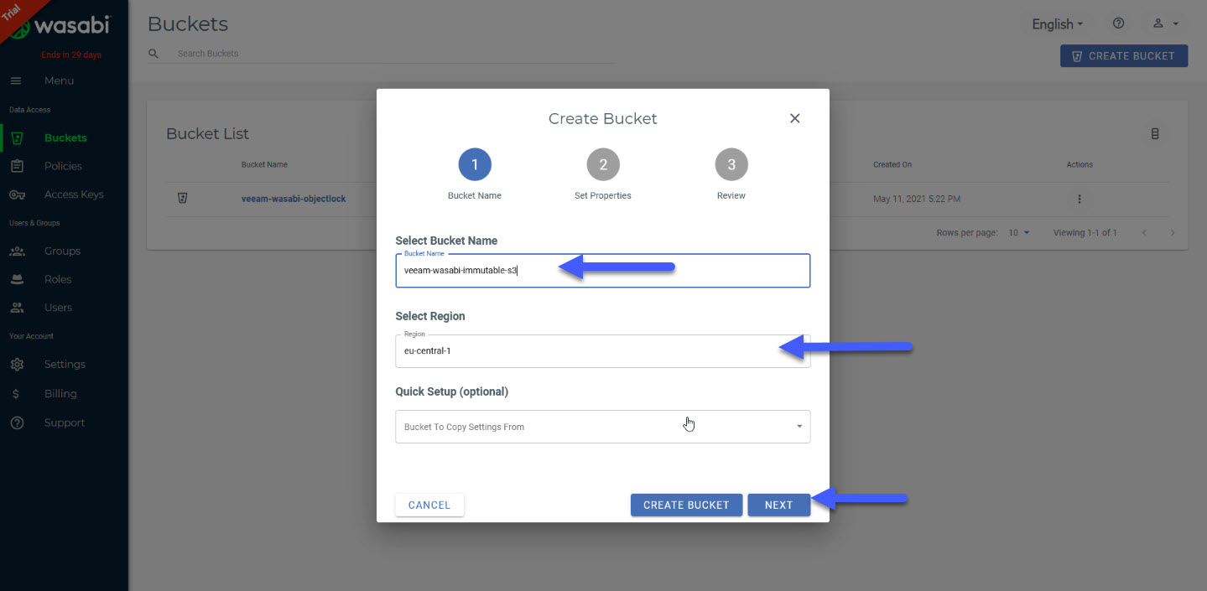Click the Roles hat icon
1207x591 pixels.
[17, 279]
